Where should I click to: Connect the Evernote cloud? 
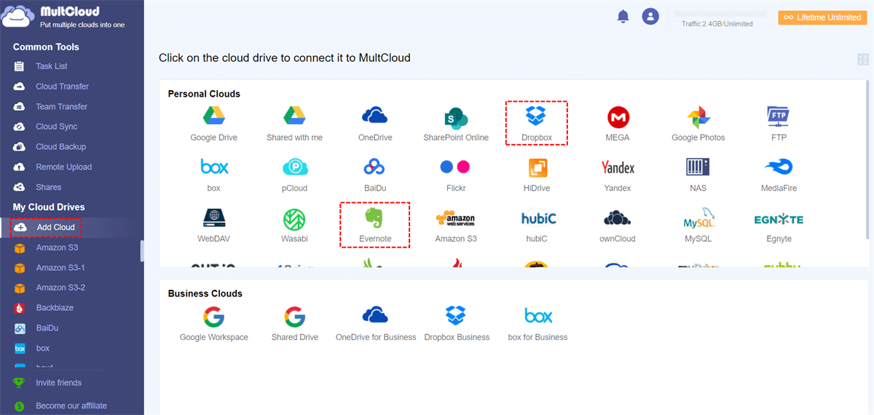pos(375,225)
